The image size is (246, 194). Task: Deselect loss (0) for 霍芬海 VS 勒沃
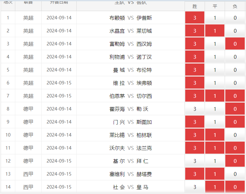[x=235, y=109]
